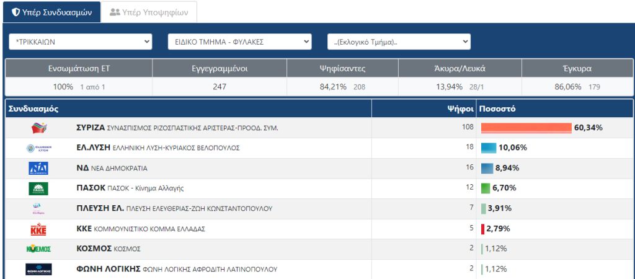Click the red KKE party logo
The height and width of the screenshot is (279, 635).
pos(38,229)
